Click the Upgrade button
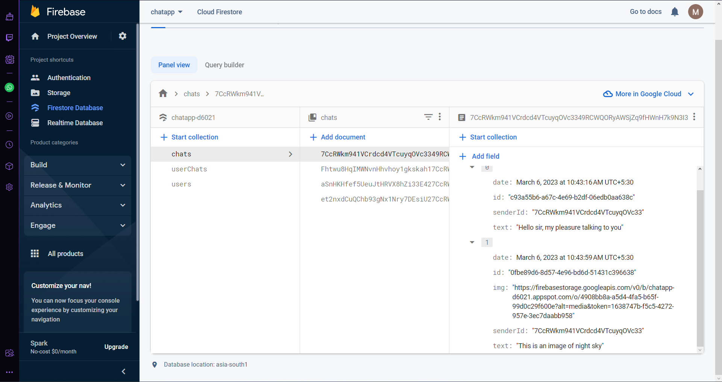The width and height of the screenshot is (722, 382). [x=116, y=347]
